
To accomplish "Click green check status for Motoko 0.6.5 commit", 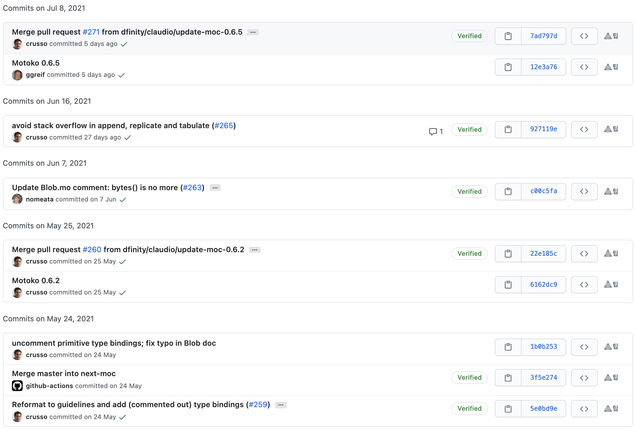I will click(122, 75).
